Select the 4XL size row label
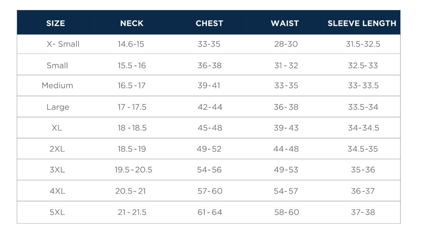 pos(58,191)
